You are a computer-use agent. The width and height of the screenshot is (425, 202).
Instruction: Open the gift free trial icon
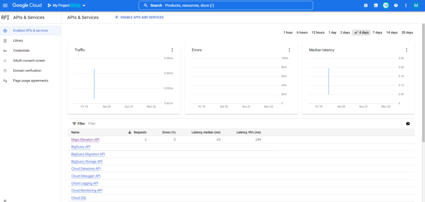(366, 5)
